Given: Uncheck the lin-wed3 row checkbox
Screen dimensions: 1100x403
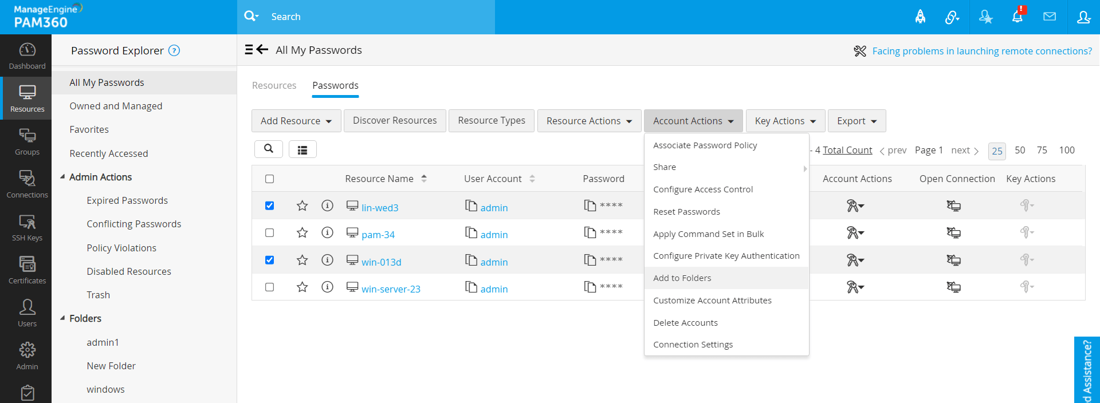Looking at the screenshot, I should tap(269, 206).
